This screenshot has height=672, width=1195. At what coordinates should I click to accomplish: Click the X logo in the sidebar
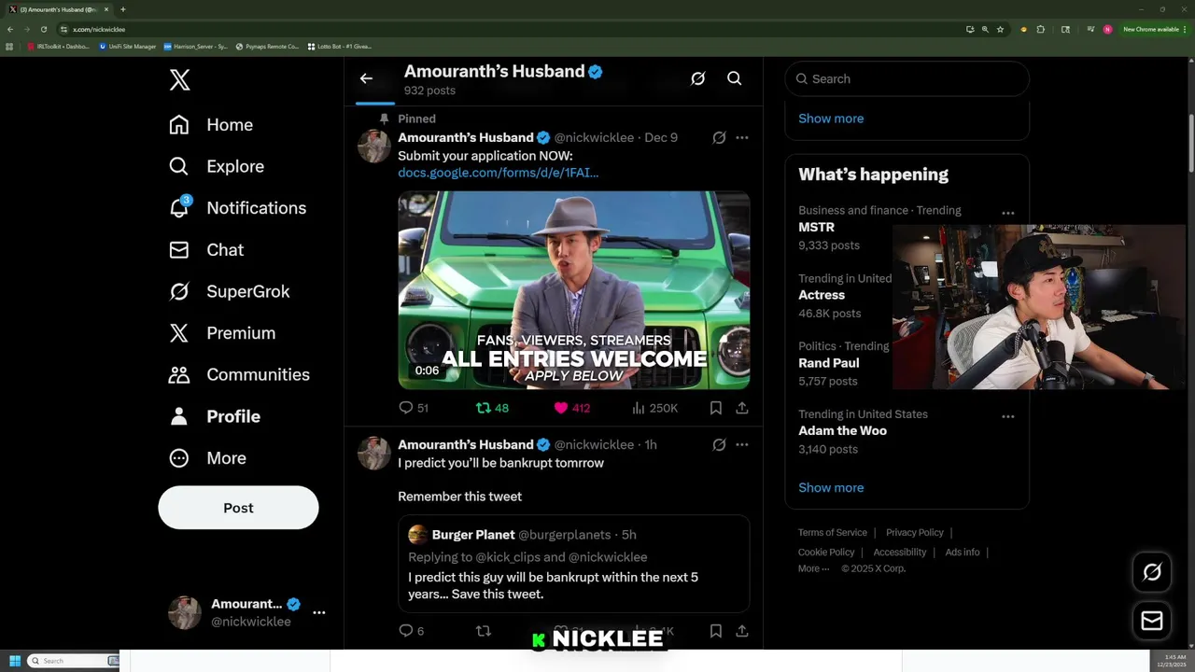[180, 79]
